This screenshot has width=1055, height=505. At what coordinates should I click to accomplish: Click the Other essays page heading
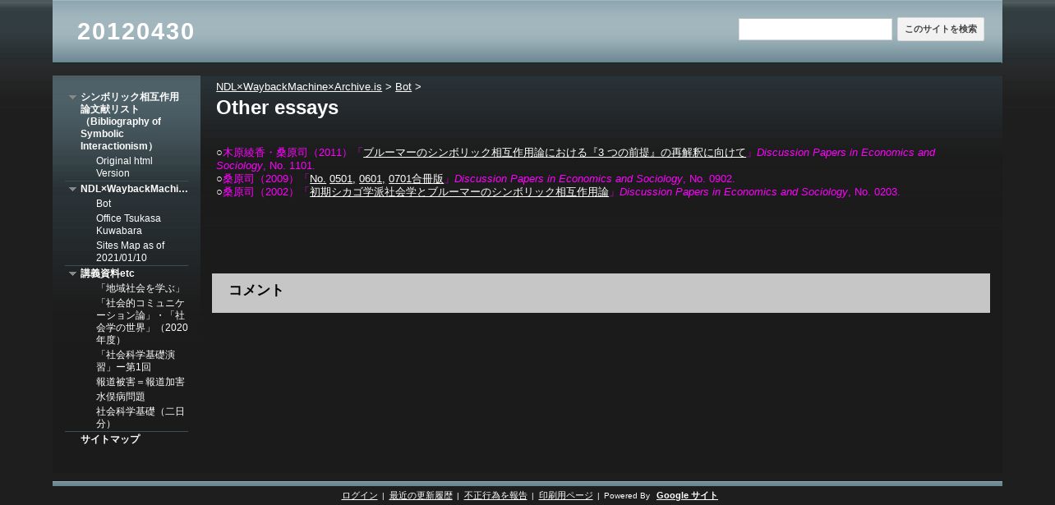click(x=277, y=108)
